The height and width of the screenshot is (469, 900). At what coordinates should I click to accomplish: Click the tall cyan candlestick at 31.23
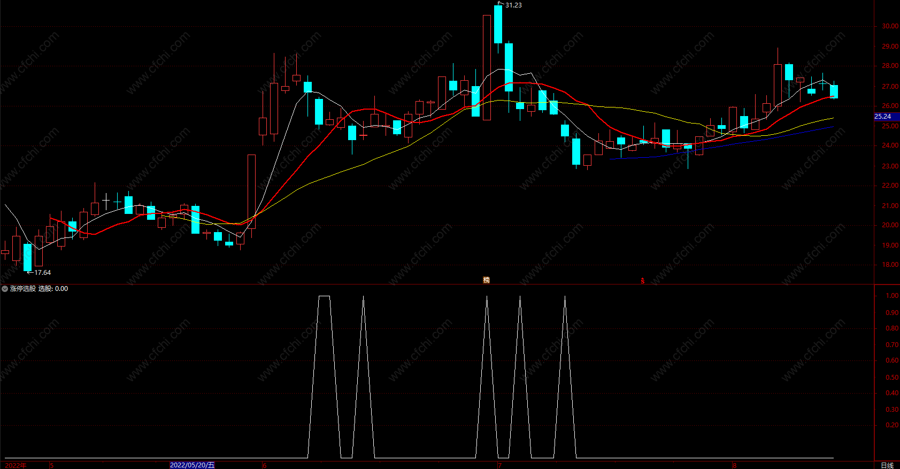coord(498,24)
